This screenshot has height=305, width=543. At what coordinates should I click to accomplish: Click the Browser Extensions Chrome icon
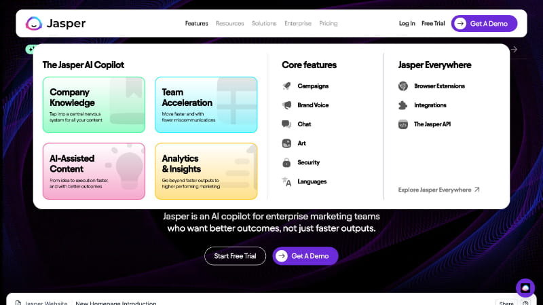[403, 86]
